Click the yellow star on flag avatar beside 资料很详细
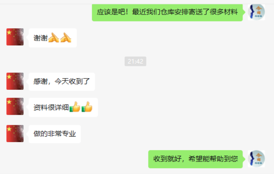Viewport: 274px width, 174px height. 9,102
